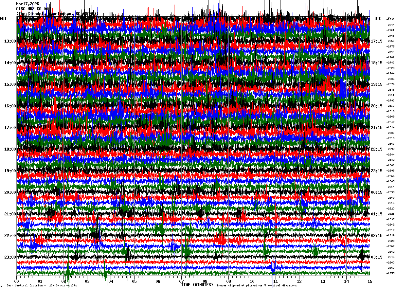Image resolution: width=396 pixels, height=290 pixels.
Task: Click the EDT timezone label
Action: click(3, 19)
